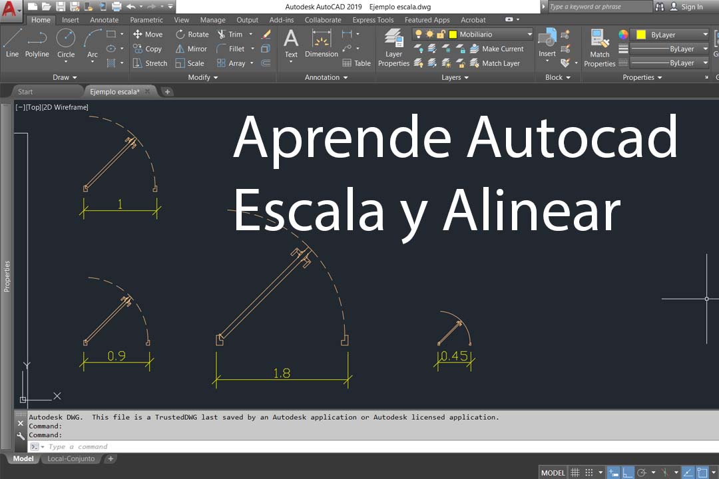Activate the Rotate command
The image size is (719, 479).
(192, 35)
